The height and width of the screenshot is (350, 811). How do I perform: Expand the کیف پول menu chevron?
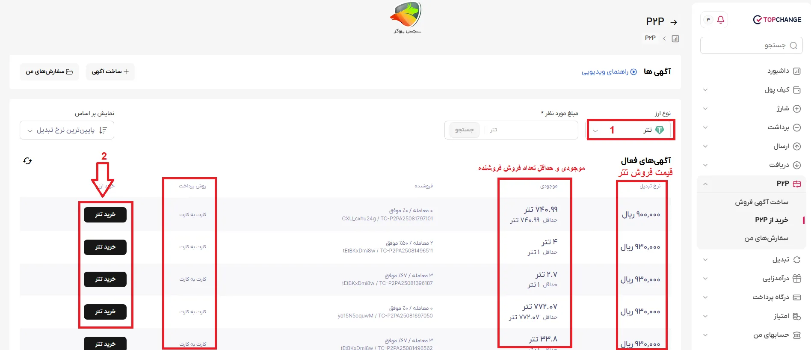(705, 90)
